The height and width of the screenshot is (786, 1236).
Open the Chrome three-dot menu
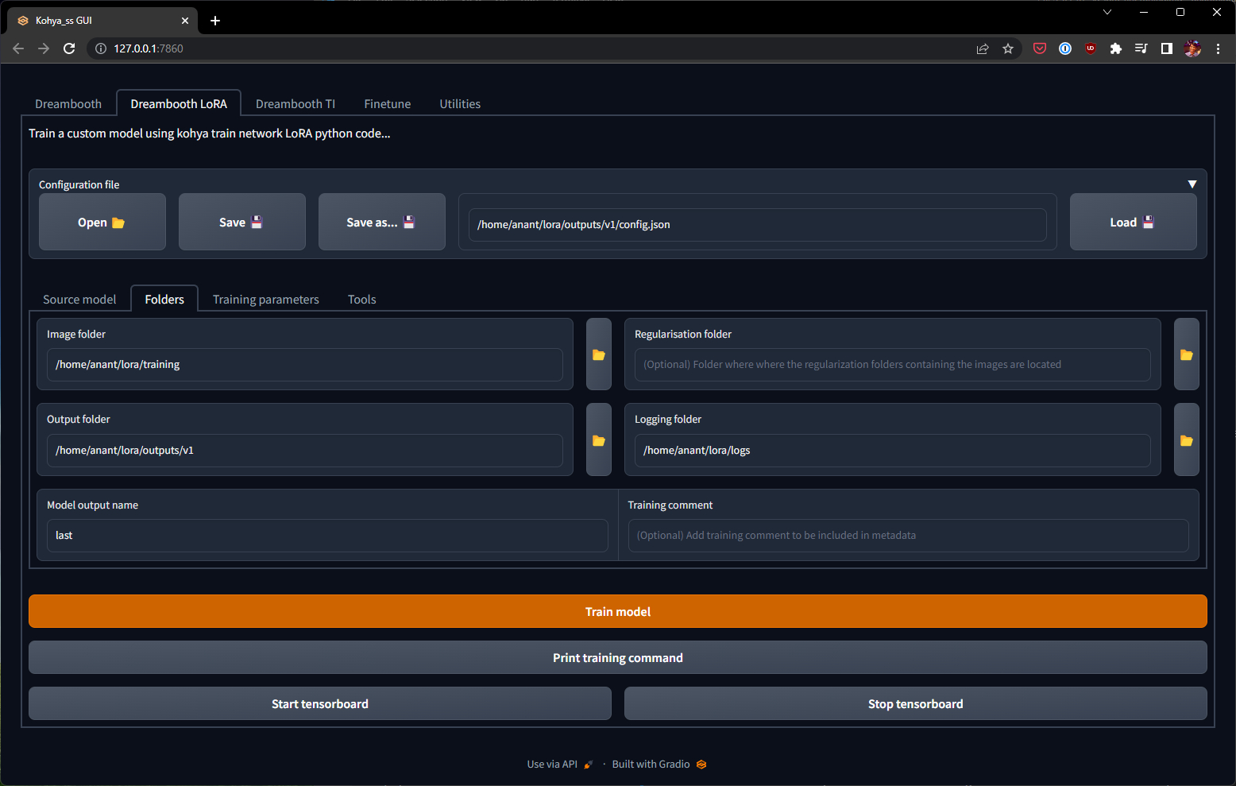(1218, 48)
